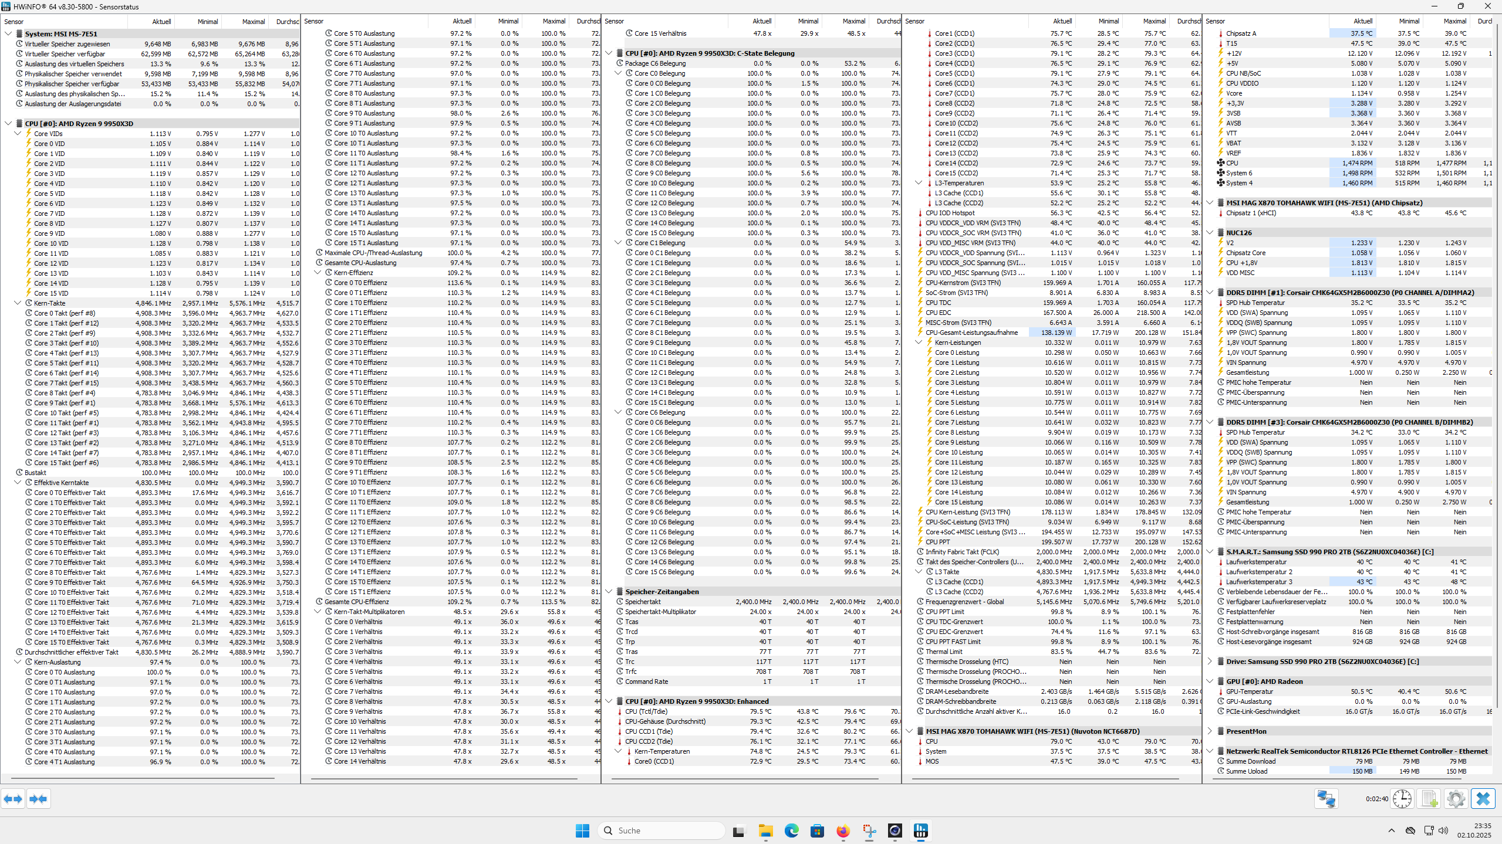Reset the monitoring timer via clock icon
1502x844 pixels.
1403,798
